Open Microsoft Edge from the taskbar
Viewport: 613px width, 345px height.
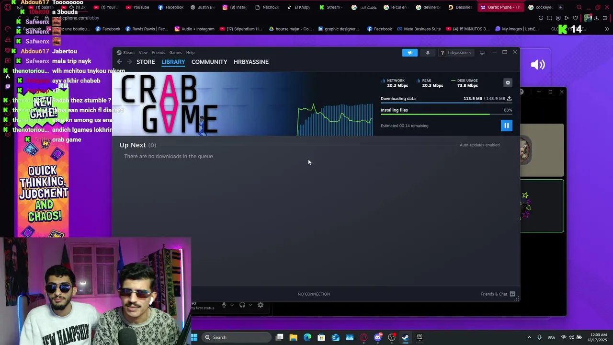(x=307, y=337)
